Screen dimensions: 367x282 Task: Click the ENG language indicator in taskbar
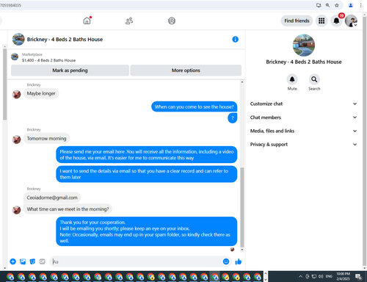pyautogui.click(x=329, y=276)
